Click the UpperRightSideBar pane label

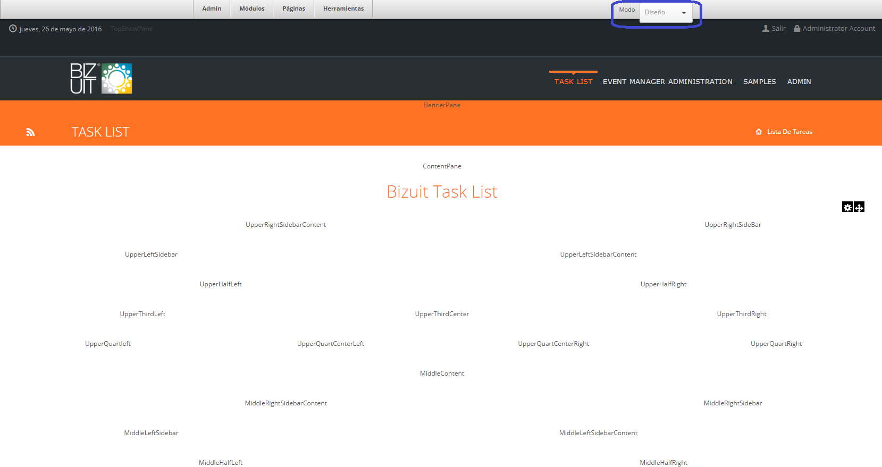(x=733, y=225)
